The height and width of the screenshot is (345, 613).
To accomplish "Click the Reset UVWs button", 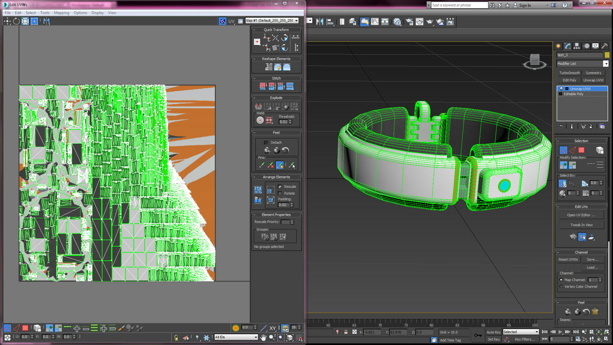I will click(x=568, y=259).
